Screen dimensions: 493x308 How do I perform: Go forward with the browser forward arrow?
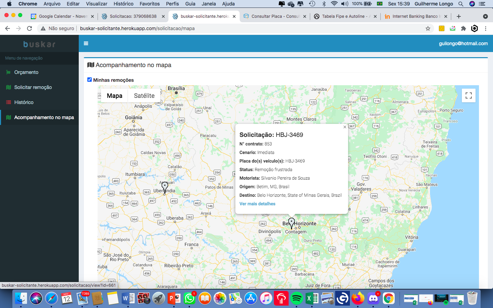18,28
